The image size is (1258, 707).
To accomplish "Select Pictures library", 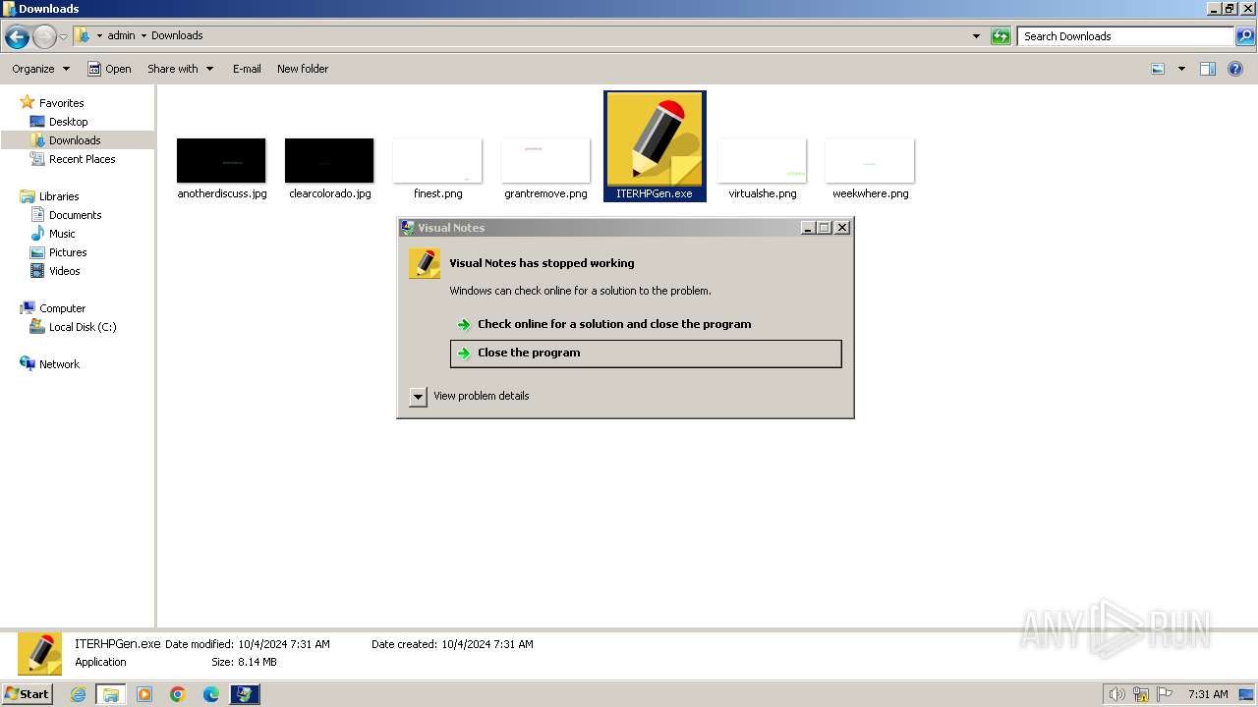I will coord(68,252).
